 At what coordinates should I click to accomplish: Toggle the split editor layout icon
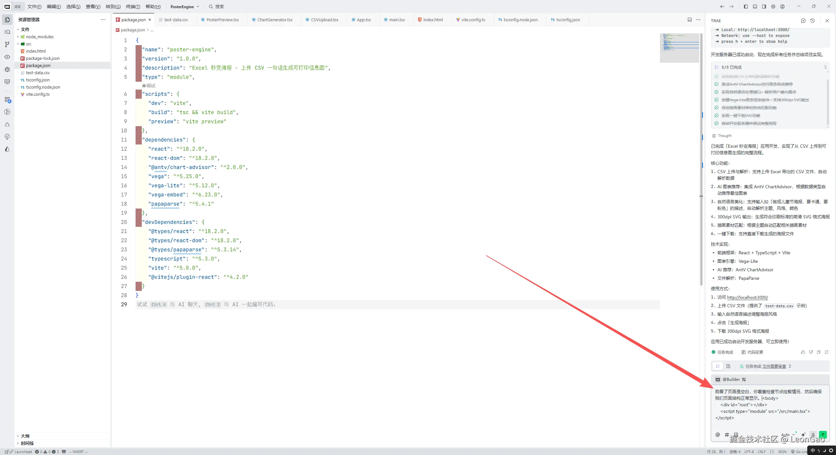pos(689,20)
